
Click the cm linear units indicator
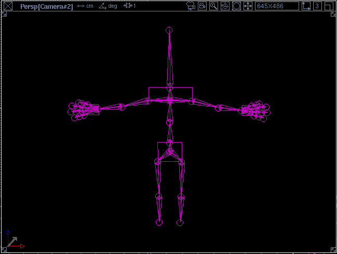[x=85, y=6]
